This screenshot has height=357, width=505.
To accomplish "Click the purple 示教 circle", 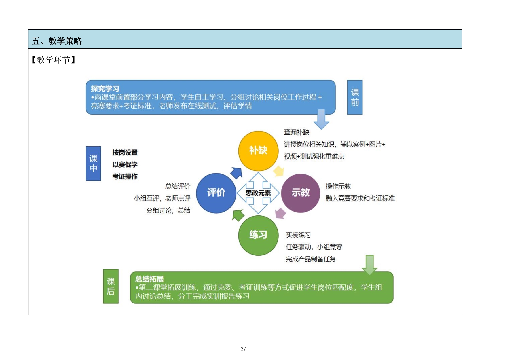I will [x=300, y=193].
